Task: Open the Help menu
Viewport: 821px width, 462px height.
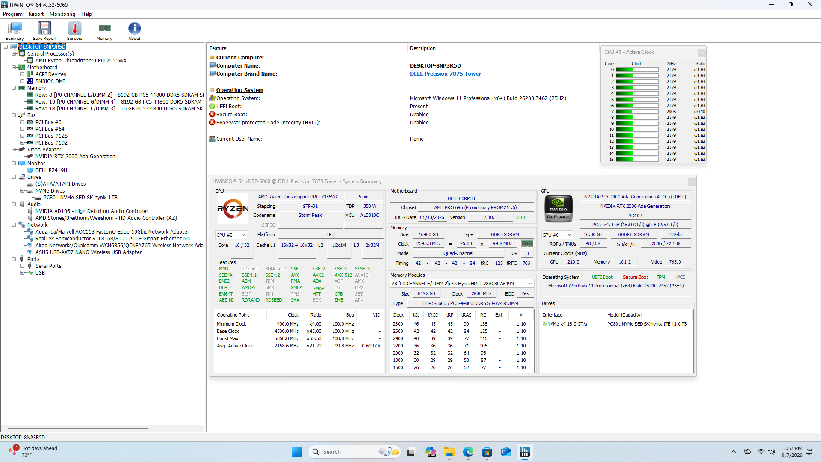Action: pos(86,14)
